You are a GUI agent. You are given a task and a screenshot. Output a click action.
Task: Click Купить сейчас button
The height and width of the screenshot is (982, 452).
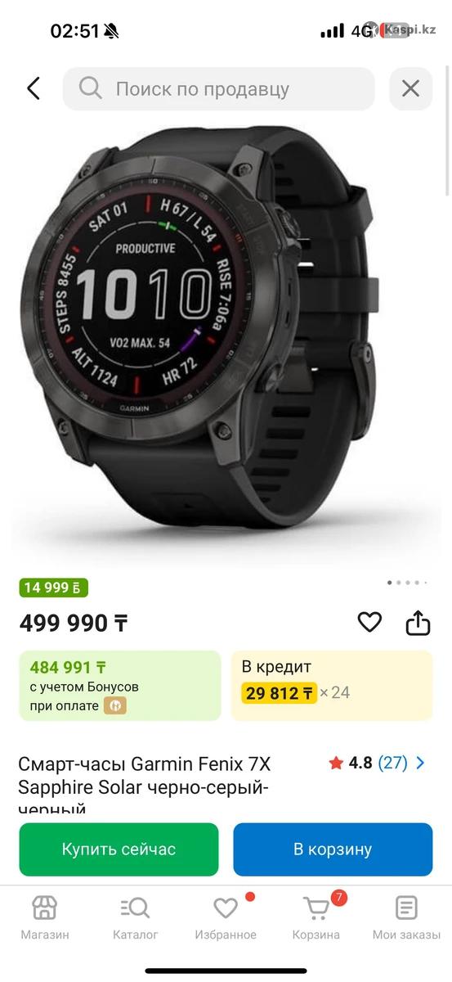click(119, 849)
